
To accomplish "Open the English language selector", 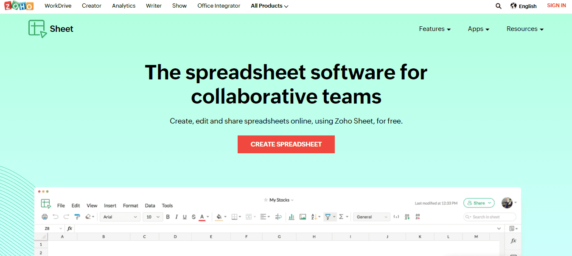I will (524, 6).
